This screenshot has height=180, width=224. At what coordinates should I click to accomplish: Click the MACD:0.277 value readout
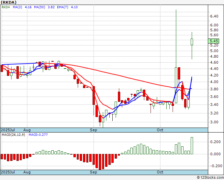tap(38, 135)
